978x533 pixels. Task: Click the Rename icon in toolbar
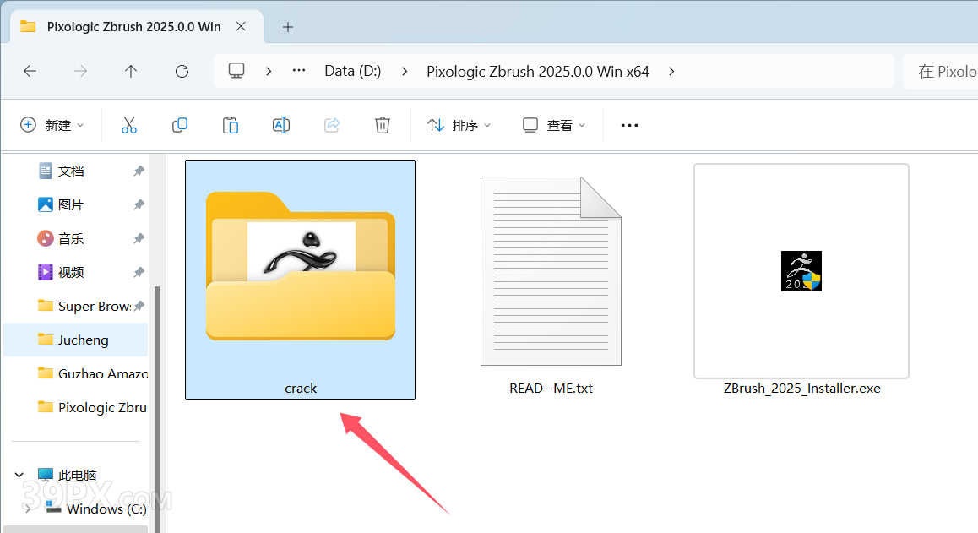point(281,126)
